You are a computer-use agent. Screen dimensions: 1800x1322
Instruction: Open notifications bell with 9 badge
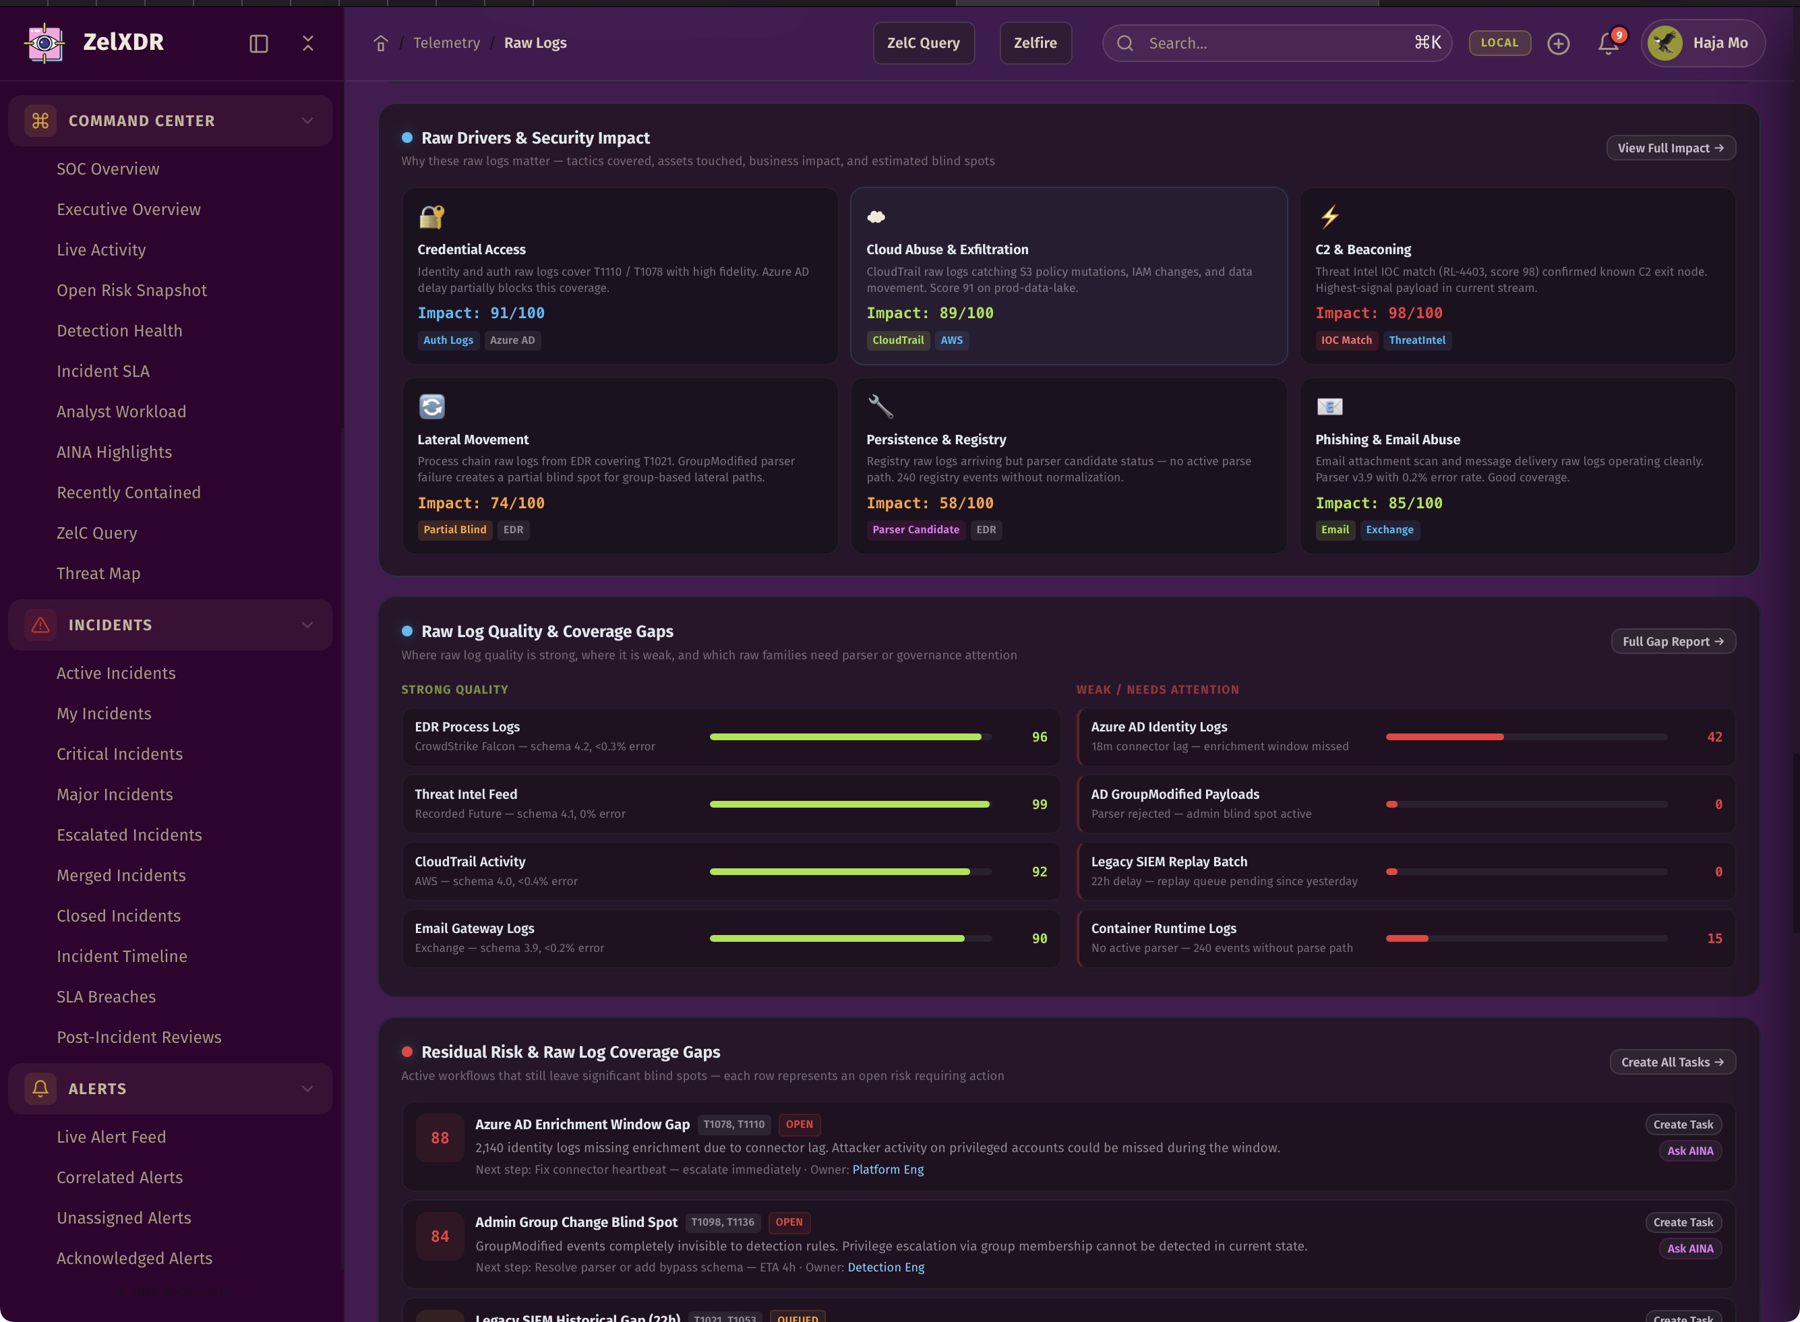pos(1608,43)
